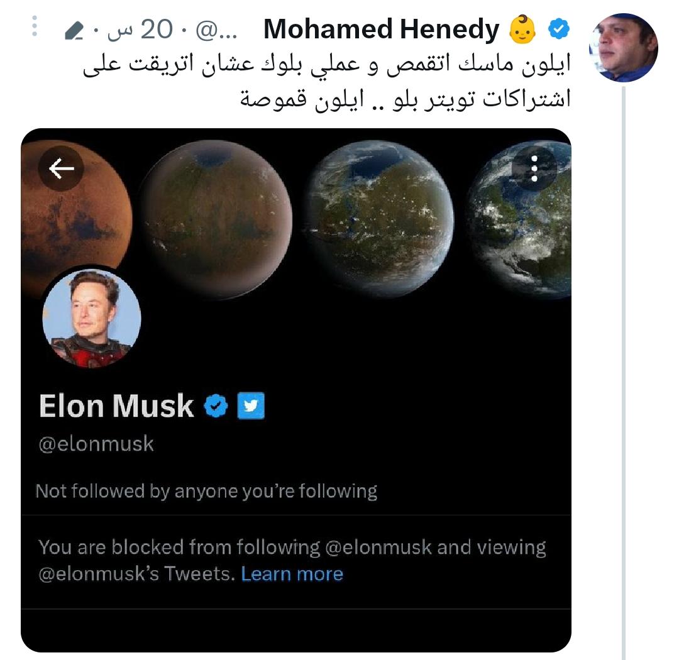Open the tweet's three-dot overflow menu
The width and height of the screenshot is (679, 660).
click(x=35, y=26)
